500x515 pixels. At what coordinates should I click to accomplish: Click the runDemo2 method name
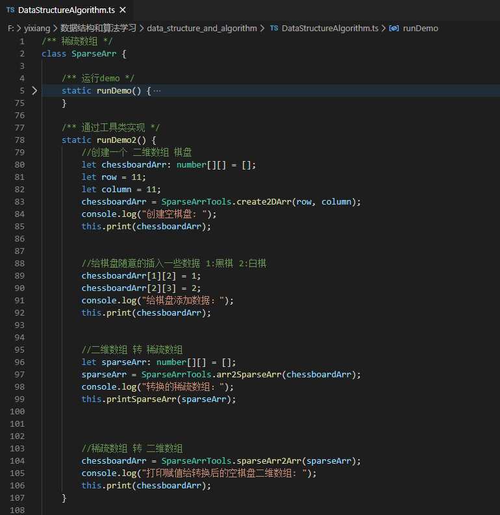[116, 140]
